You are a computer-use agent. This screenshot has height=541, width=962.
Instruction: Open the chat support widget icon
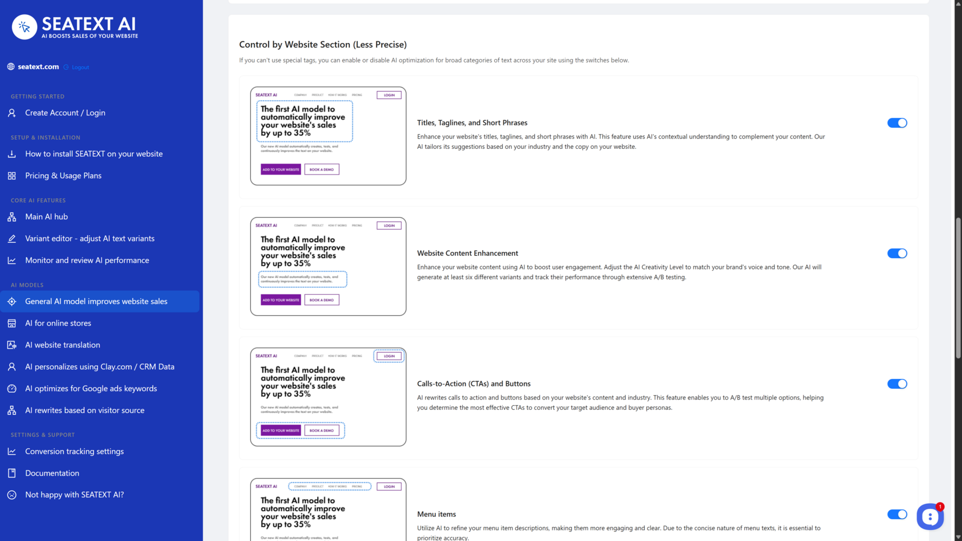coord(930,517)
